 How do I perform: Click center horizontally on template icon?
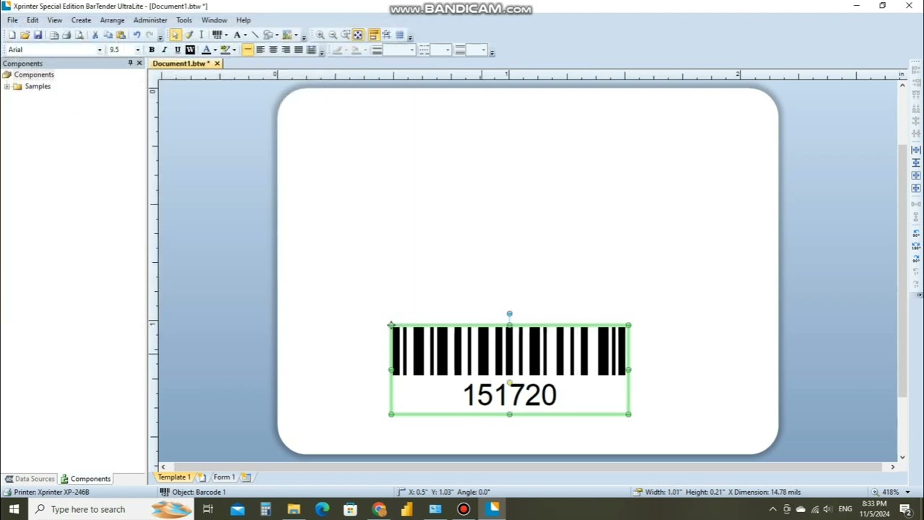[x=917, y=149]
